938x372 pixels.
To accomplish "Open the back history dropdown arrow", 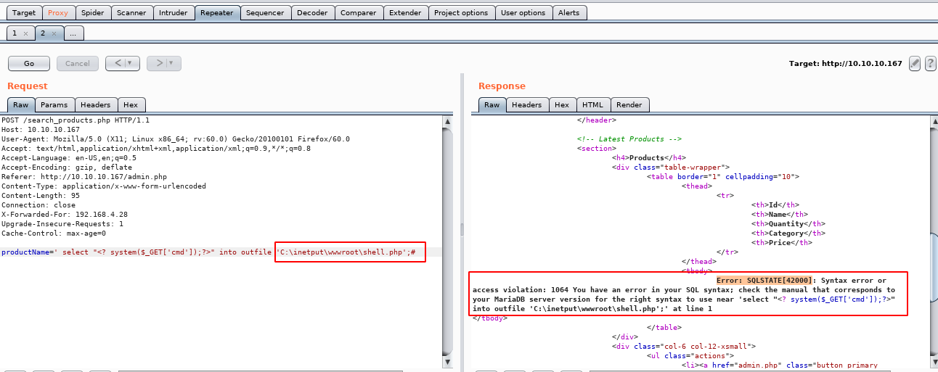I will pyautogui.click(x=131, y=63).
